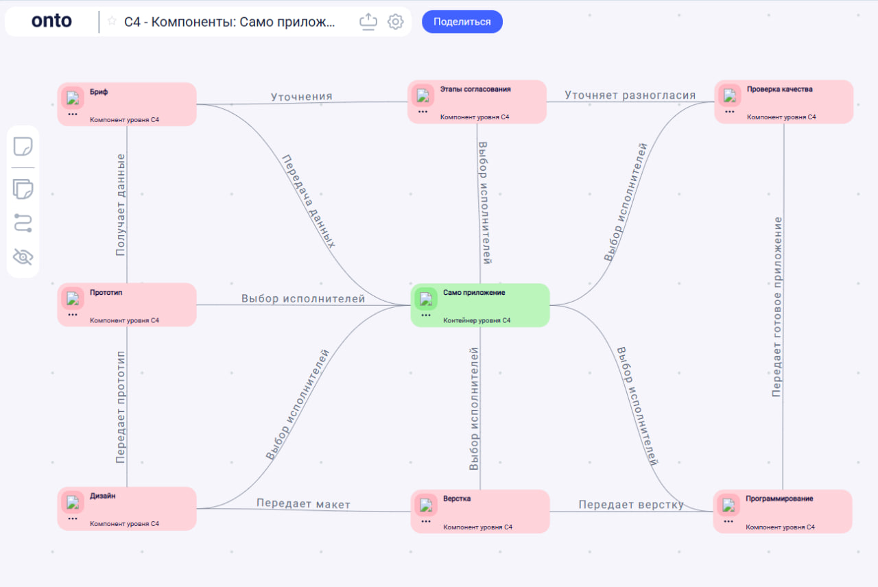Select the stacked notes tool
This screenshot has height=587, width=878.
pos(23,189)
